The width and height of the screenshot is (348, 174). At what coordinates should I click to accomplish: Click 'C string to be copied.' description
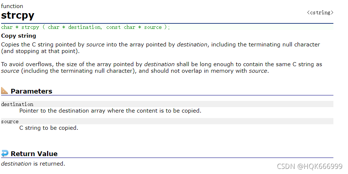49,128
